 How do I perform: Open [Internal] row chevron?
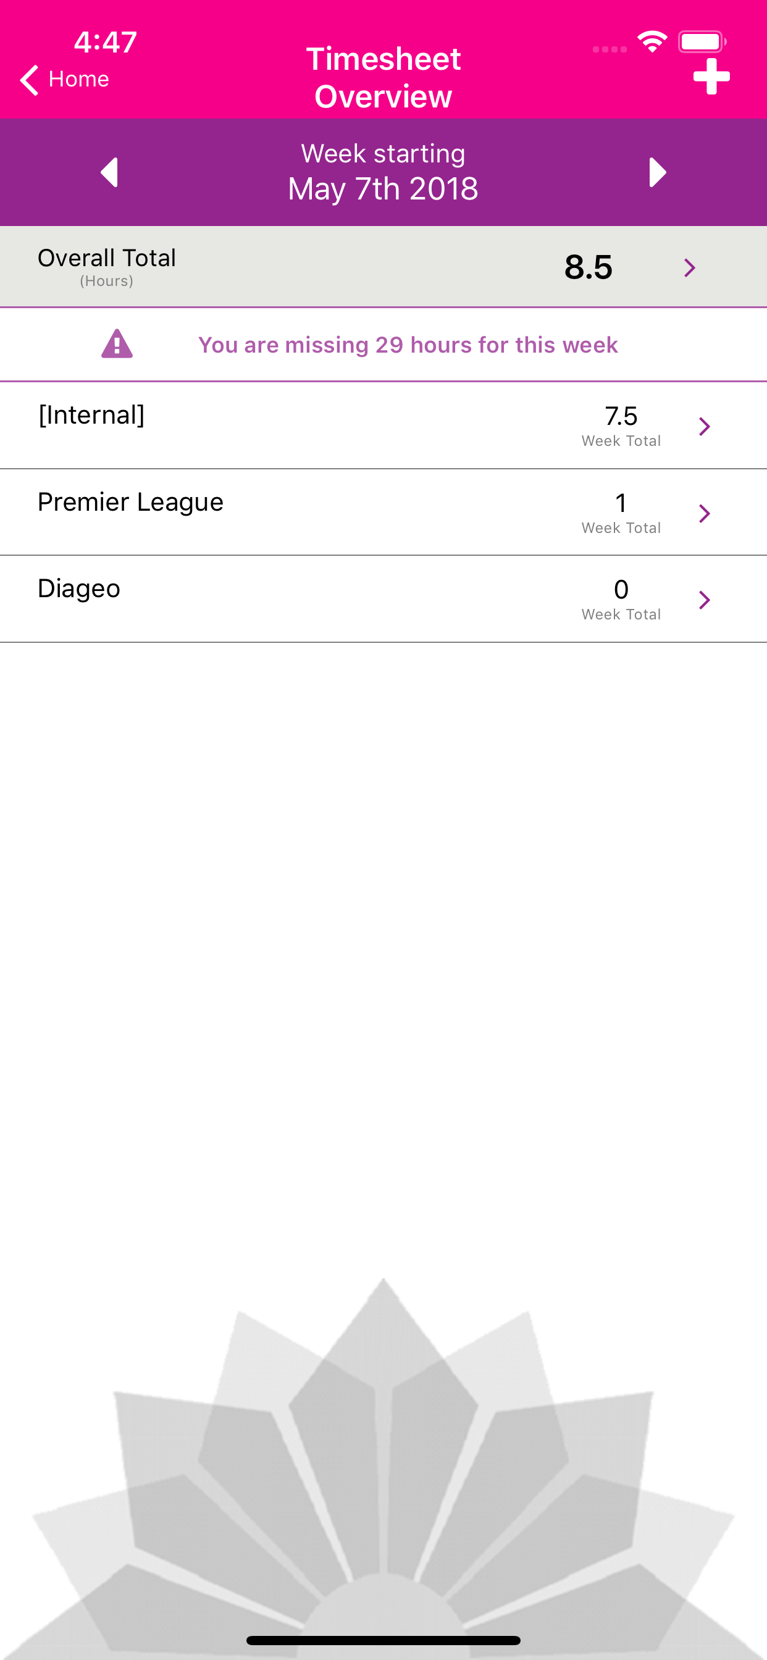tap(705, 426)
